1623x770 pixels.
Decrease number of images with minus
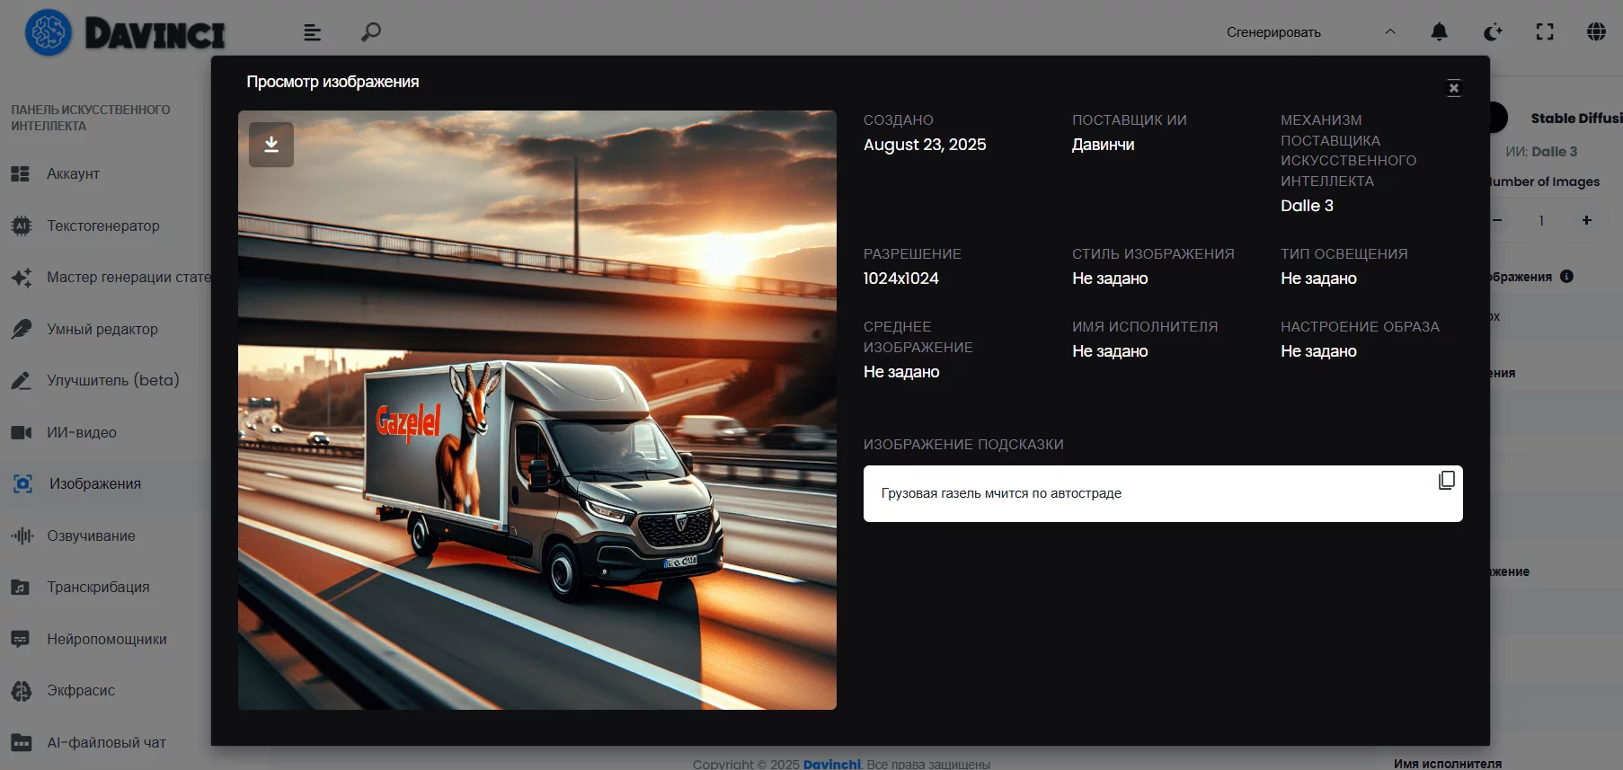[x=1497, y=220]
